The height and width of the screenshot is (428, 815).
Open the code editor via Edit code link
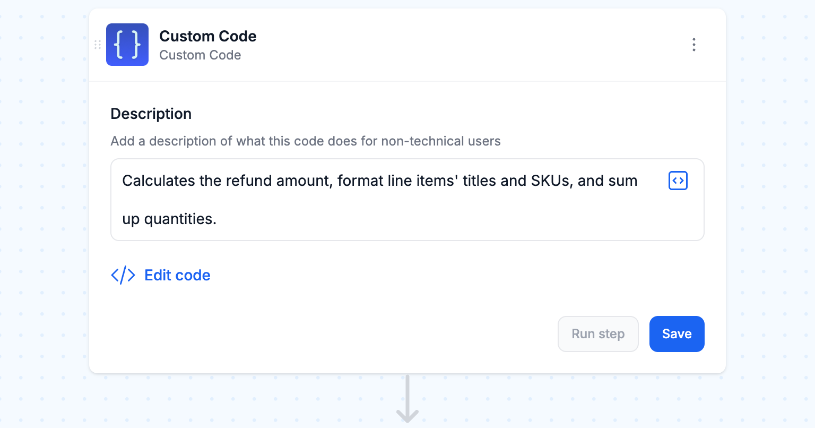(177, 275)
